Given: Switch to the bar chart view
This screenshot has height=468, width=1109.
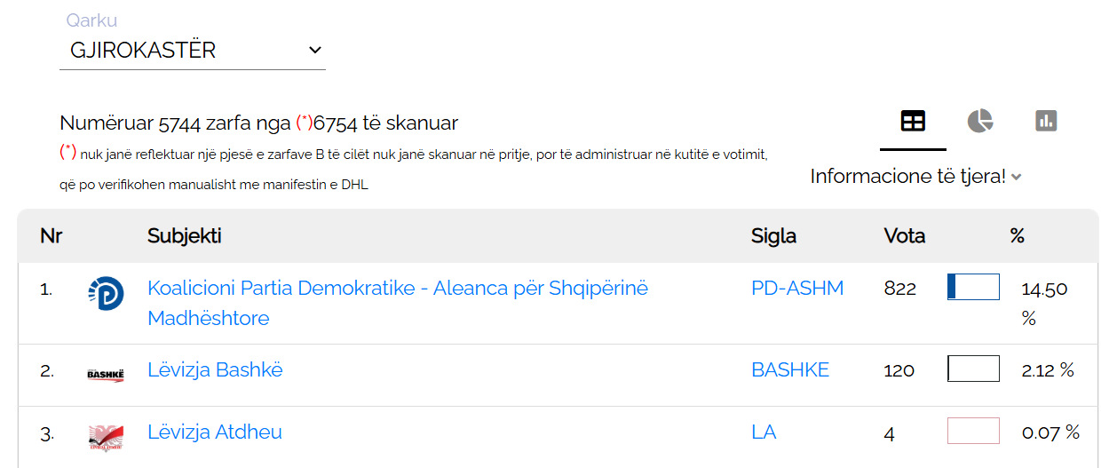Looking at the screenshot, I should click(x=1046, y=121).
